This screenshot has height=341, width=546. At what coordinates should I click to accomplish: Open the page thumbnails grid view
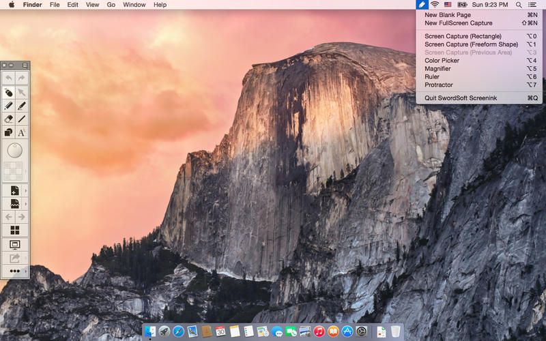pos(15,230)
